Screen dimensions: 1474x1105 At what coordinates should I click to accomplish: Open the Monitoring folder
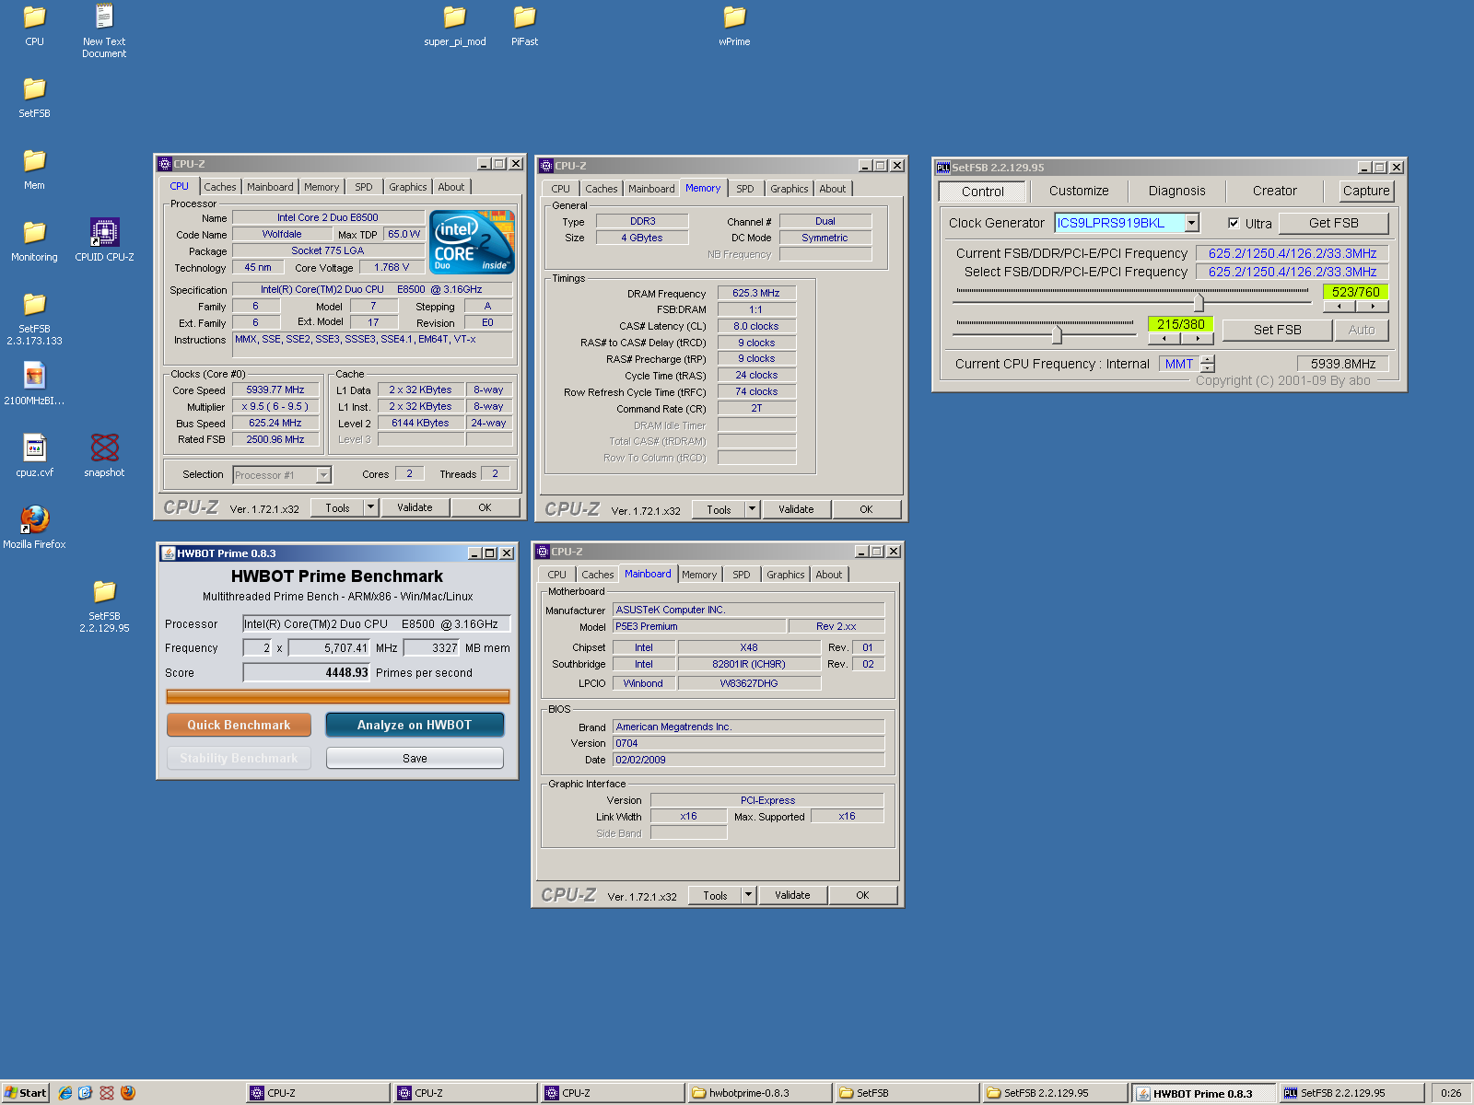[x=34, y=240]
